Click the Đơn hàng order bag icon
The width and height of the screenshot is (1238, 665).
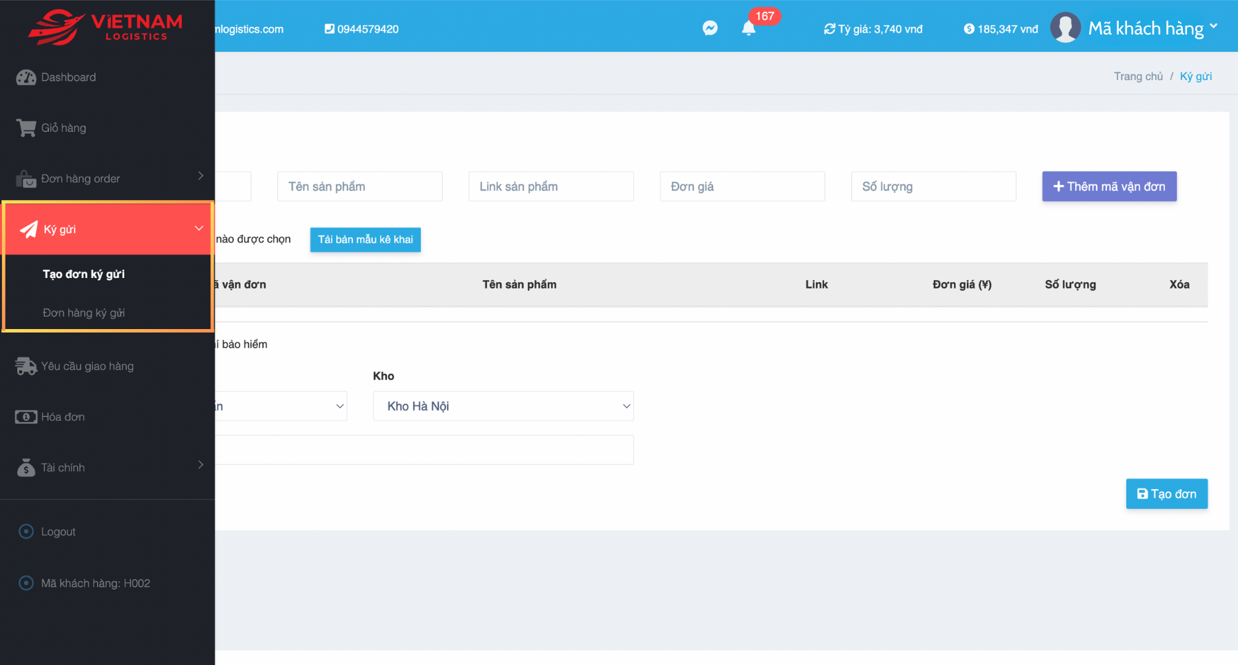coord(26,179)
